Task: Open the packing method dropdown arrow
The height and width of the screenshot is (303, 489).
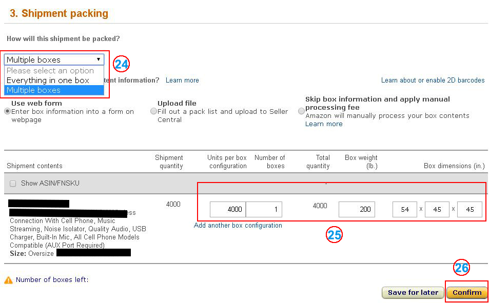Action: [x=98, y=59]
